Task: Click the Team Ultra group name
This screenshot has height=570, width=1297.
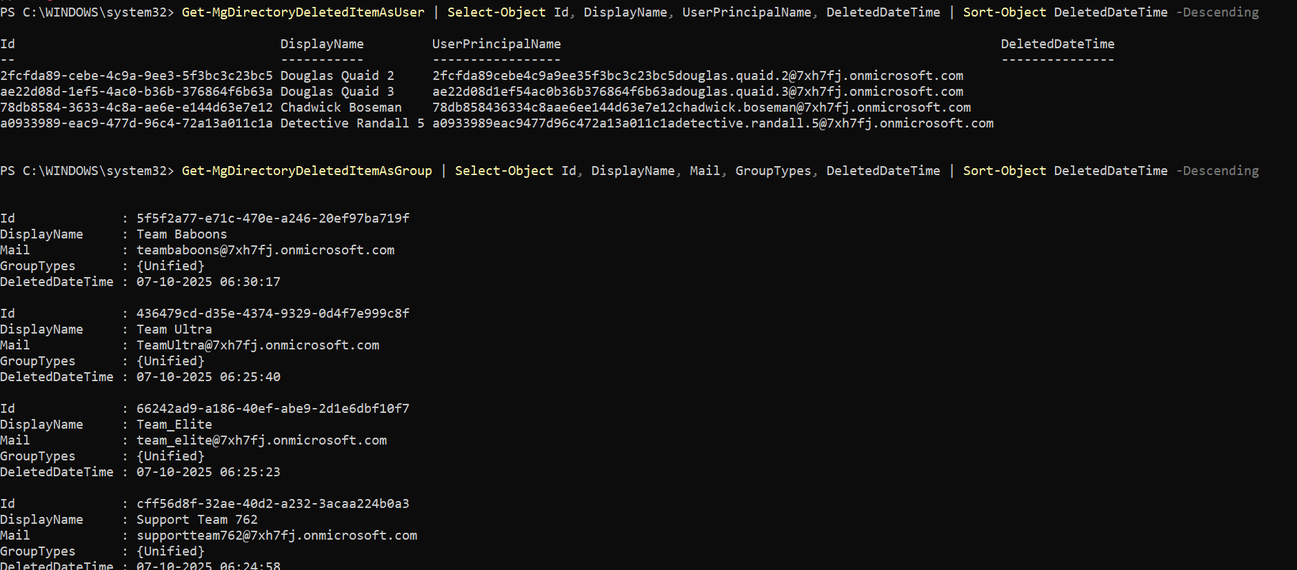Action: (174, 329)
